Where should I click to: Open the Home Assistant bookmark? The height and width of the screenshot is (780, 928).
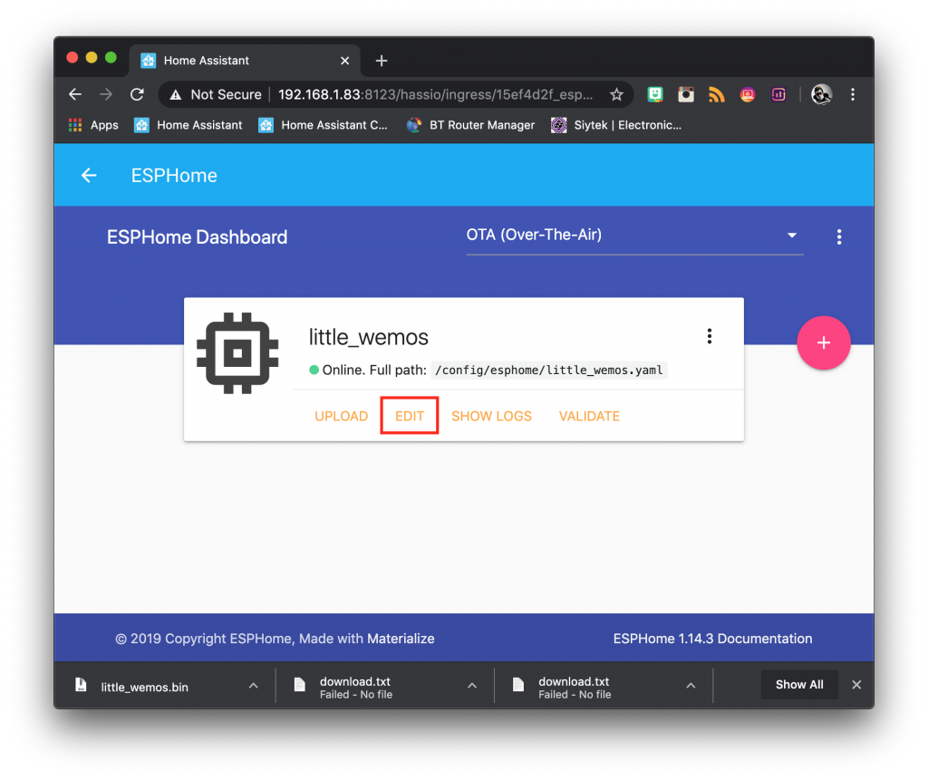(188, 125)
